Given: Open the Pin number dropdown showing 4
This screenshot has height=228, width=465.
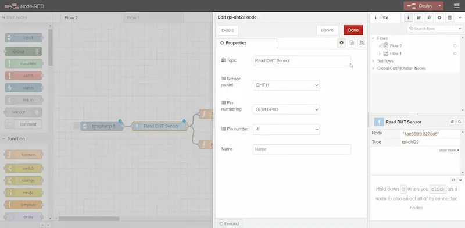Looking at the screenshot, I should click(x=286, y=129).
